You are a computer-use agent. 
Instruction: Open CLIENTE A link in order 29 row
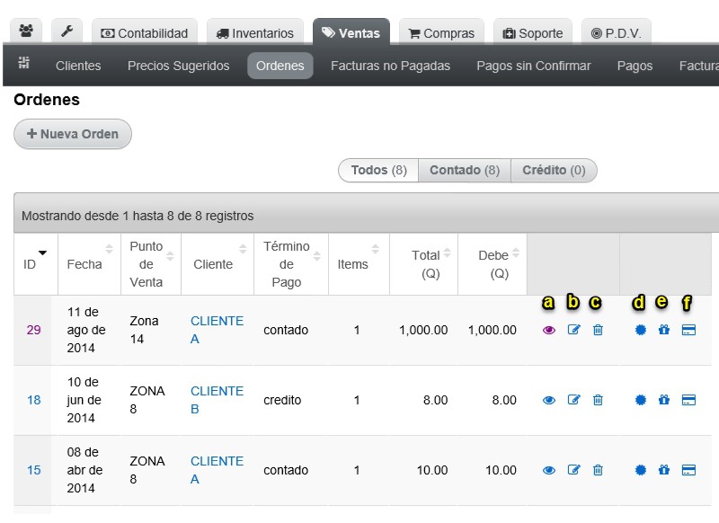(217, 330)
